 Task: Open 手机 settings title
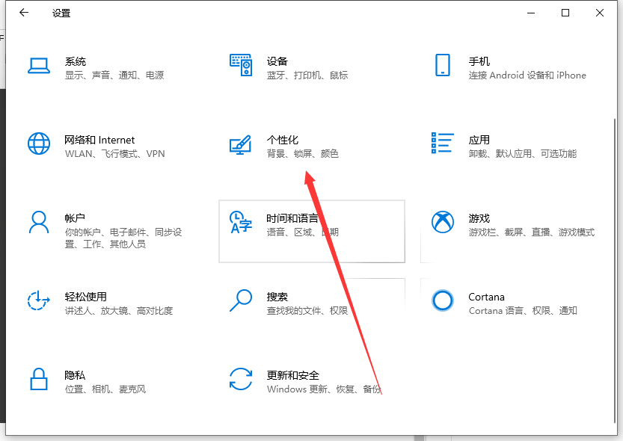click(479, 61)
